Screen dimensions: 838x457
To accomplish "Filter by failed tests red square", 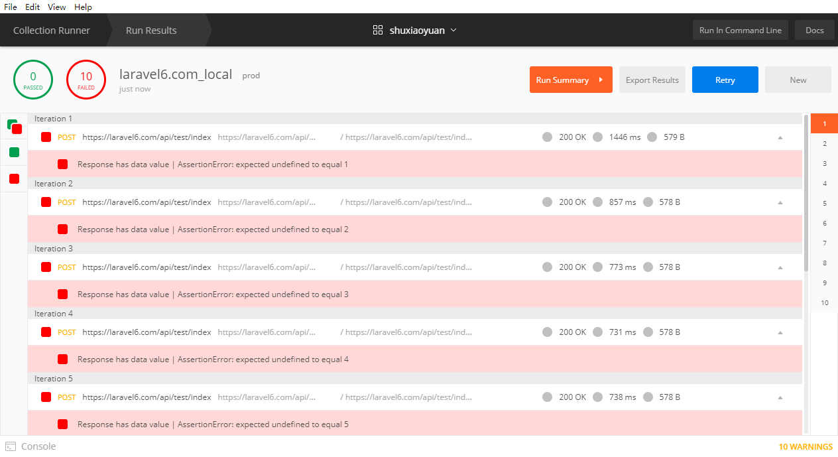I will pyautogui.click(x=14, y=179).
